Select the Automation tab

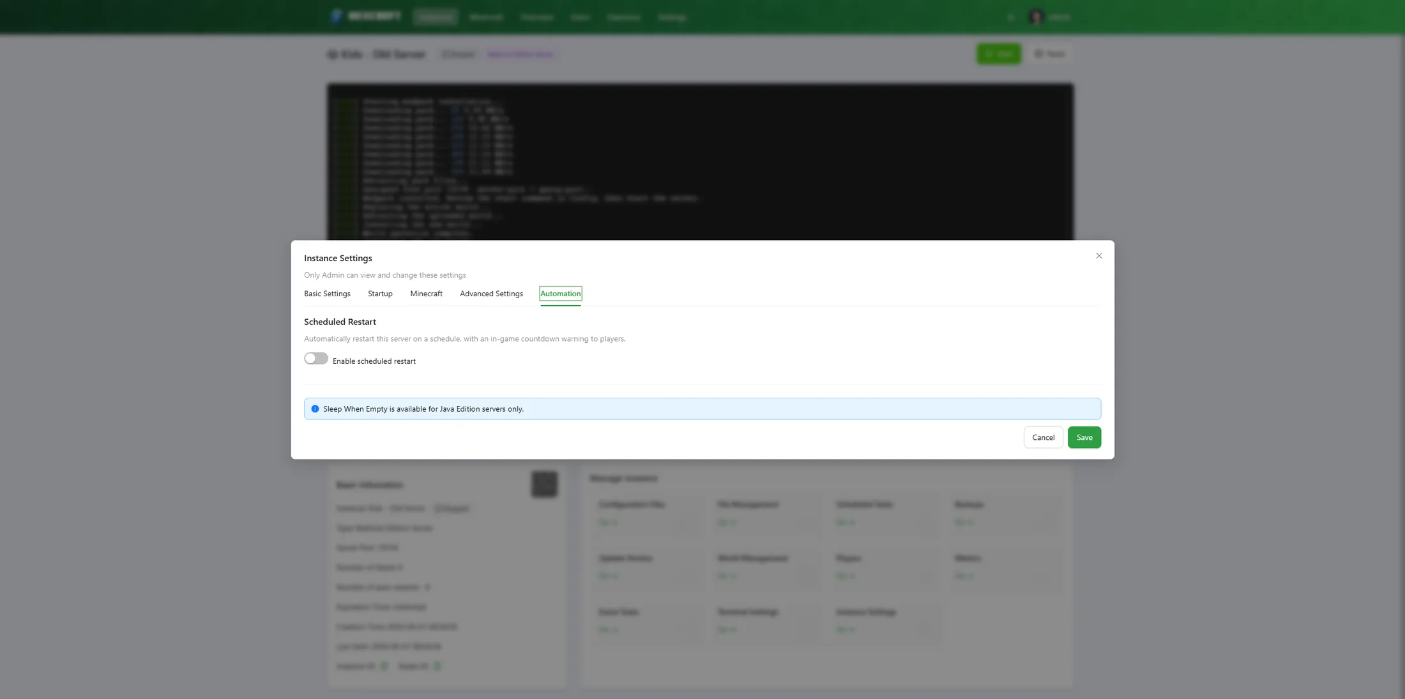(x=560, y=294)
